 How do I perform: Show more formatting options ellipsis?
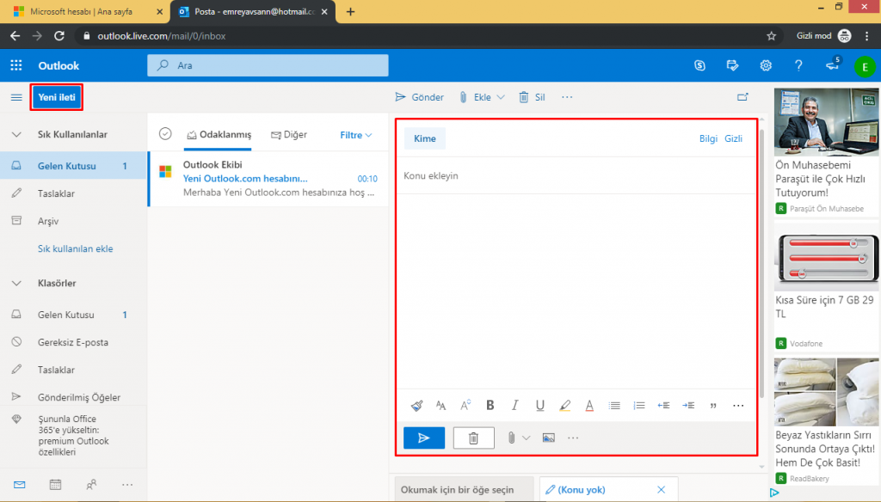738,406
